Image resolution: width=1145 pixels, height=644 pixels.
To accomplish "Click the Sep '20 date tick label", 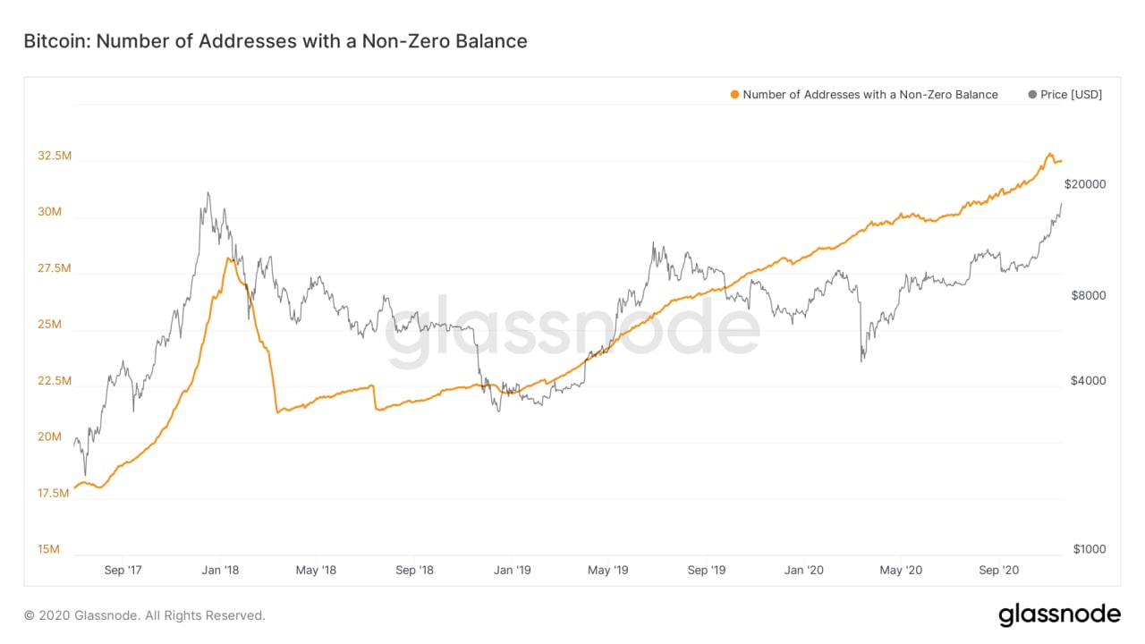I will coord(999,570).
